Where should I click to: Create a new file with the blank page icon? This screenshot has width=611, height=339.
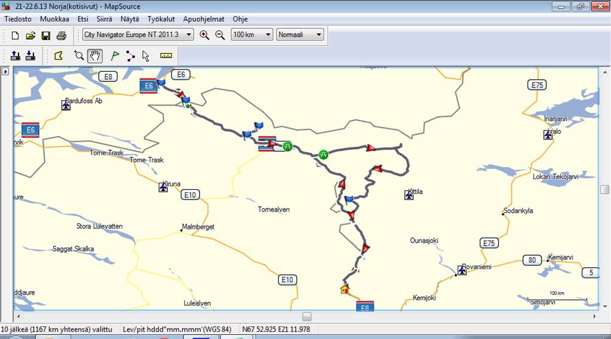pyautogui.click(x=15, y=35)
